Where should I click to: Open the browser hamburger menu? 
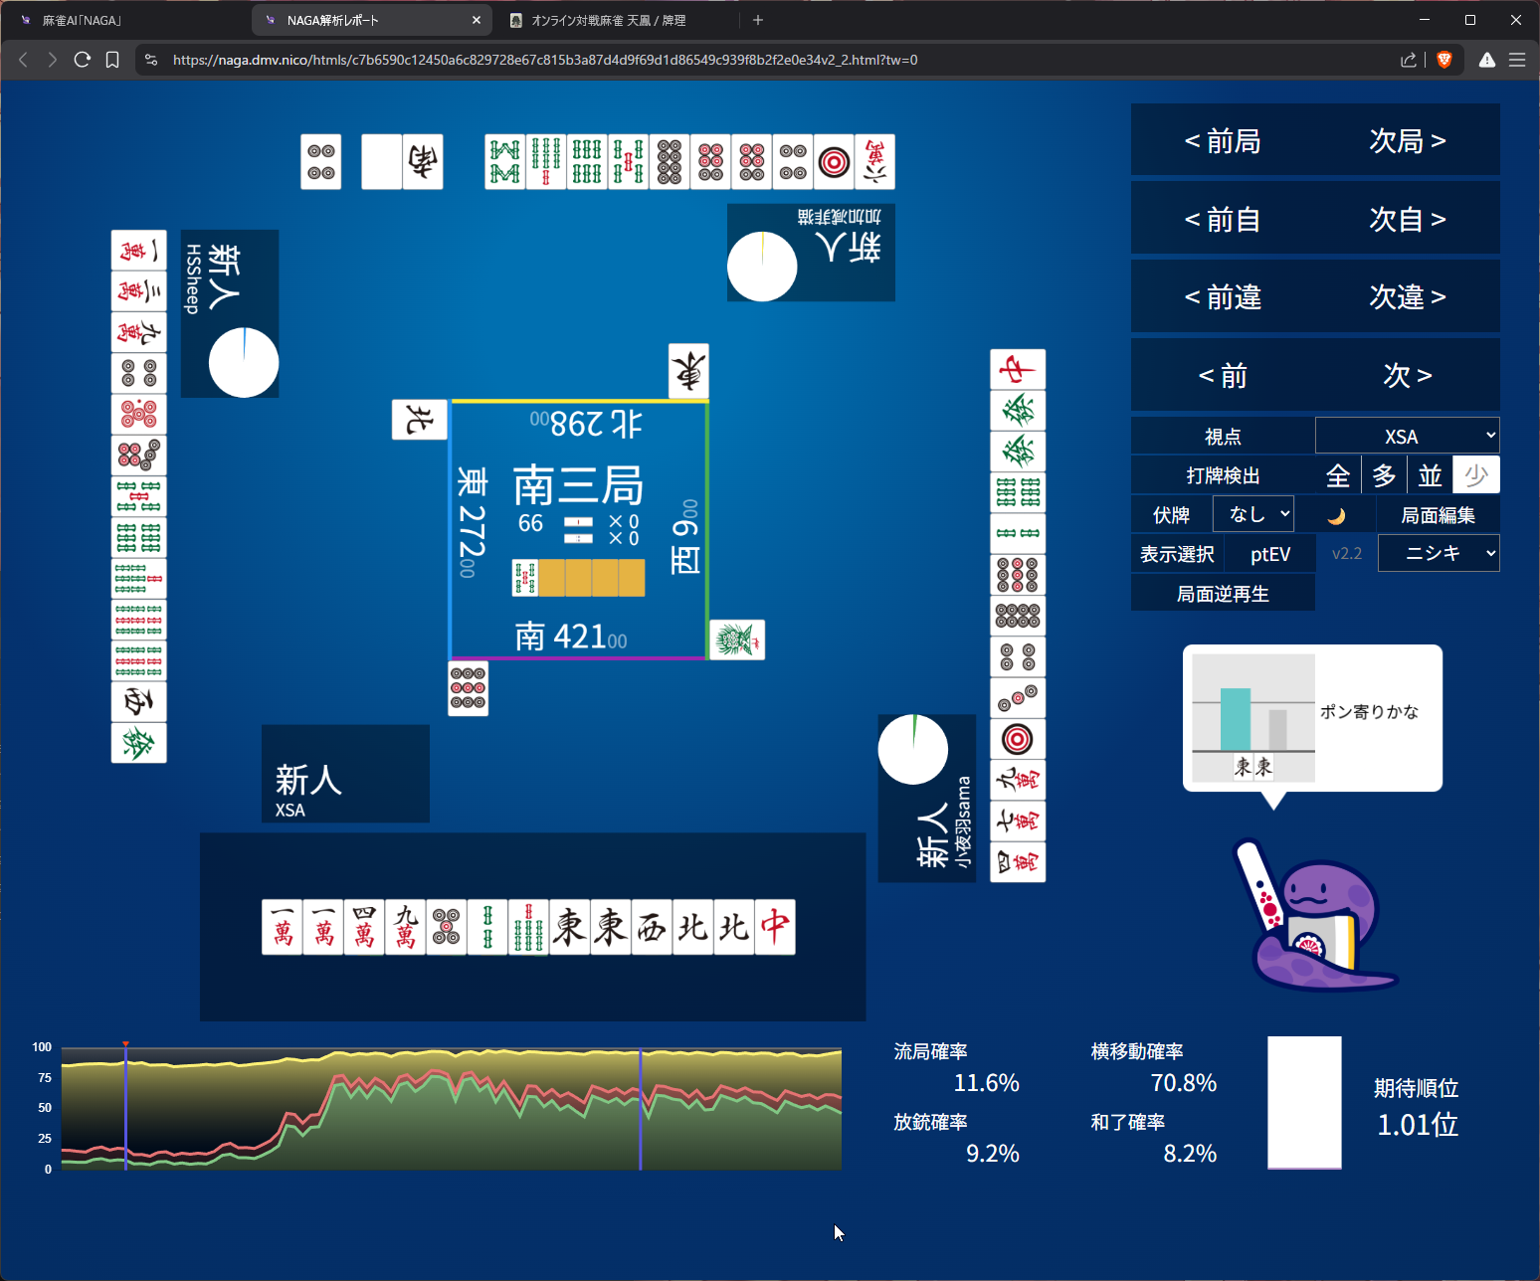(1517, 60)
